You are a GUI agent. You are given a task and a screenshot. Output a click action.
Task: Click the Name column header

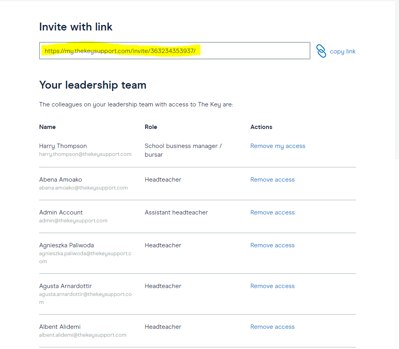coord(47,127)
